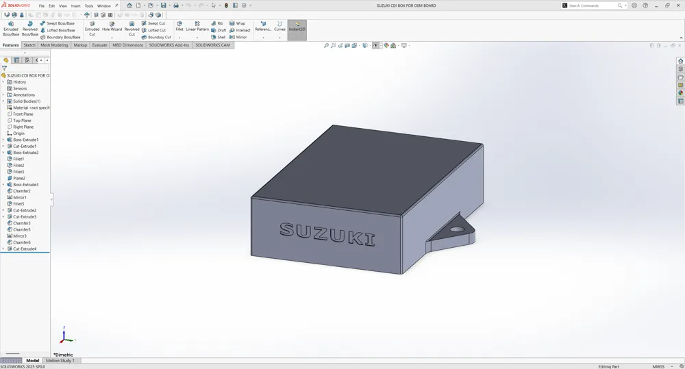Select the Intersect tool
This screenshot has width=685, height=369.
(240, 30)
